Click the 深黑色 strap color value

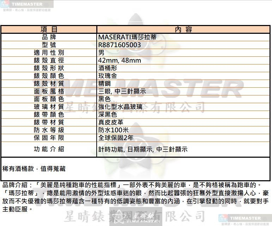[x=107, y=114]
